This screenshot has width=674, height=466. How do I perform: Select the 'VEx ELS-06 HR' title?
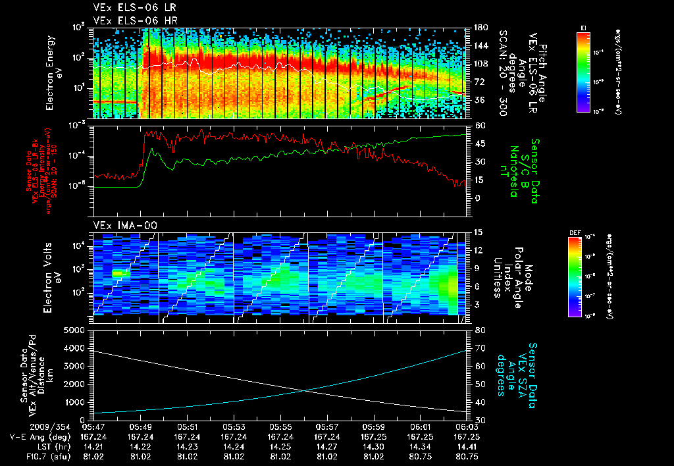point(136,20)
